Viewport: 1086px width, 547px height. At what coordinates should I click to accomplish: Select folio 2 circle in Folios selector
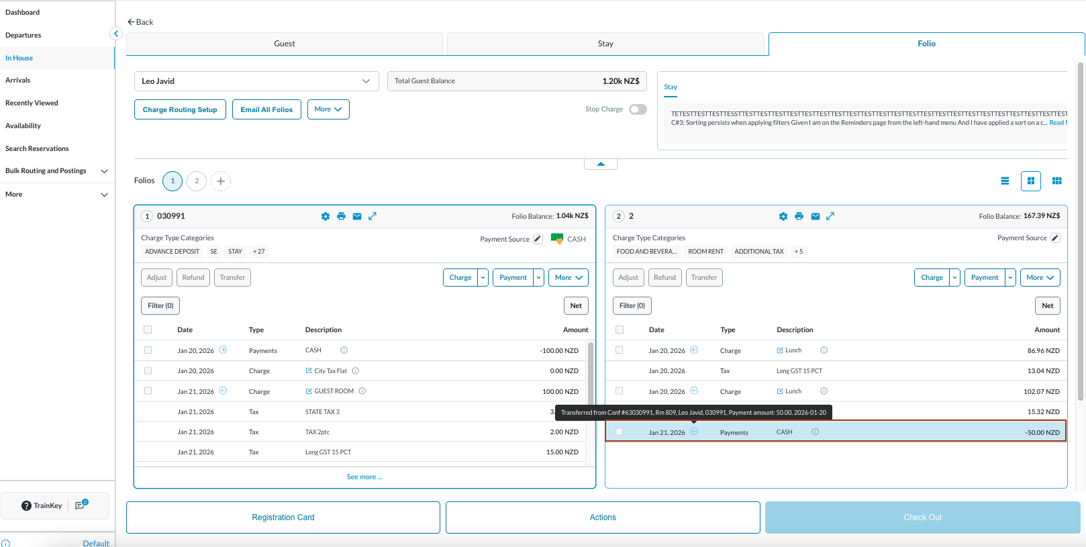tap(197, 181)
